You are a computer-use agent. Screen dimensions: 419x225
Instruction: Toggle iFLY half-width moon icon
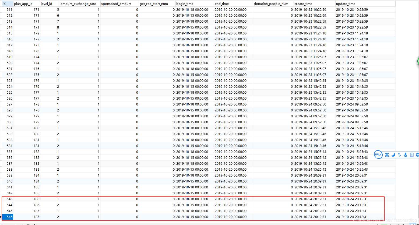coord(393,155)
